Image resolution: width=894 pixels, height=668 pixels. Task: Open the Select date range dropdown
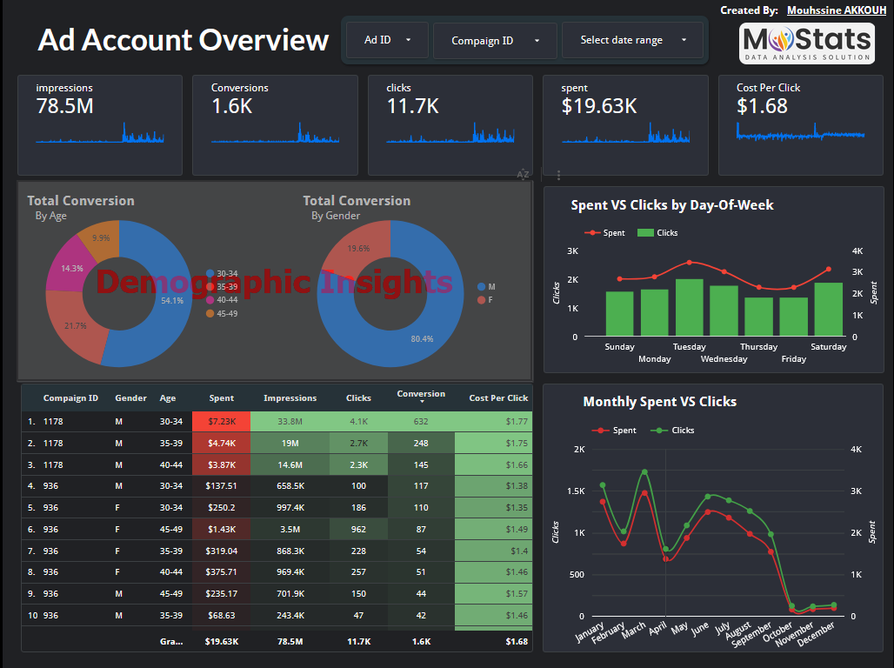pyautogui.click(x=632, y=40)
